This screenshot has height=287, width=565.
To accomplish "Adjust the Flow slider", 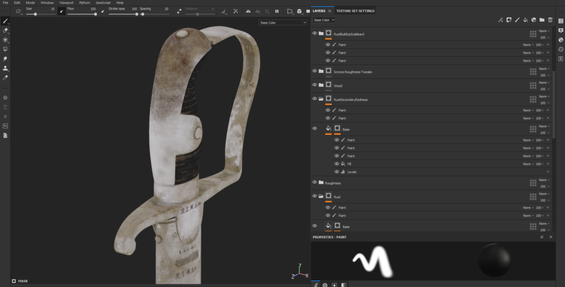I will tap(82, 14).
